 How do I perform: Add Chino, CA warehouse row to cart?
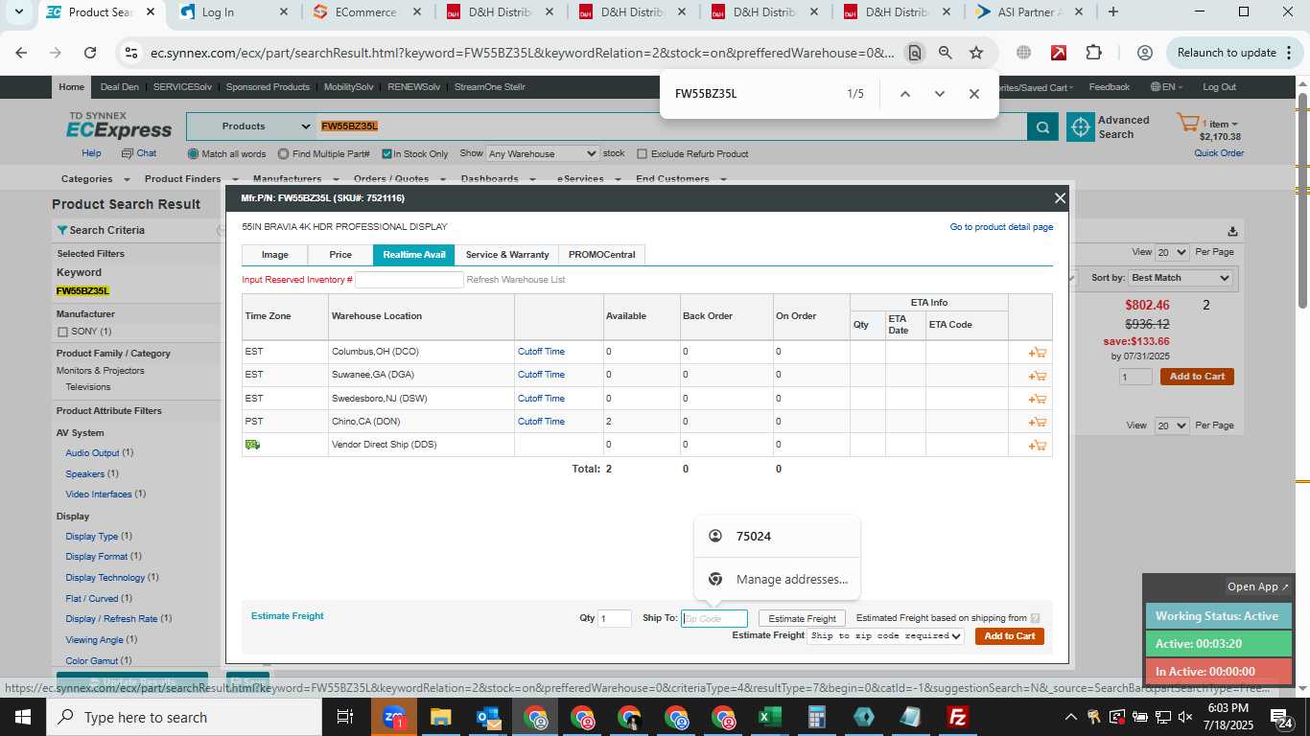pyautogui.click(x=1037, y=422)
